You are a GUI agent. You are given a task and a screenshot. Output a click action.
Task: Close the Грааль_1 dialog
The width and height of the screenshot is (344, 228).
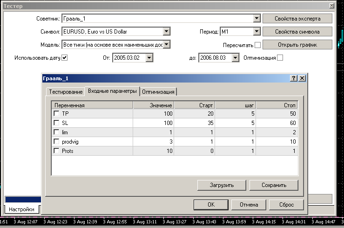coord(302,78)
